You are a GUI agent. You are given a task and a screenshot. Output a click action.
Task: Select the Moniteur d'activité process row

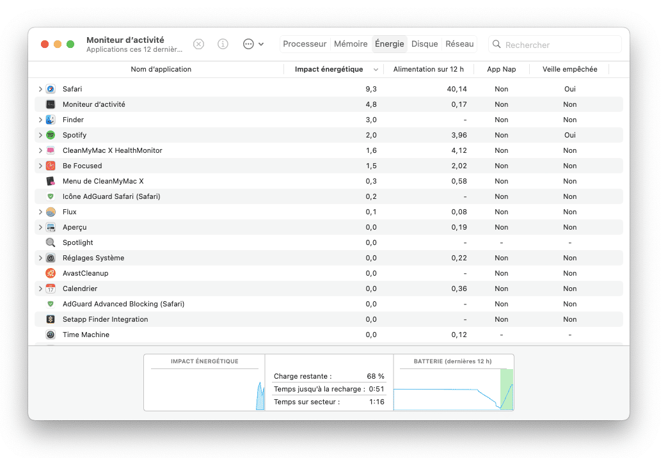(94, 104)
